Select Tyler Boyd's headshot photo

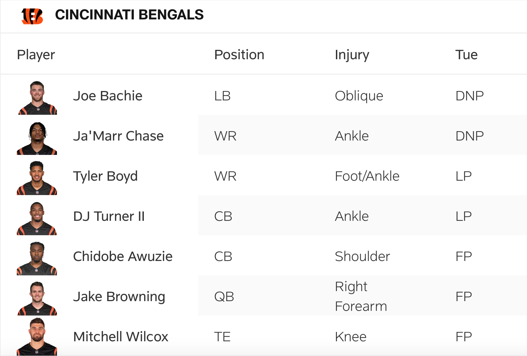click(37, 178)
